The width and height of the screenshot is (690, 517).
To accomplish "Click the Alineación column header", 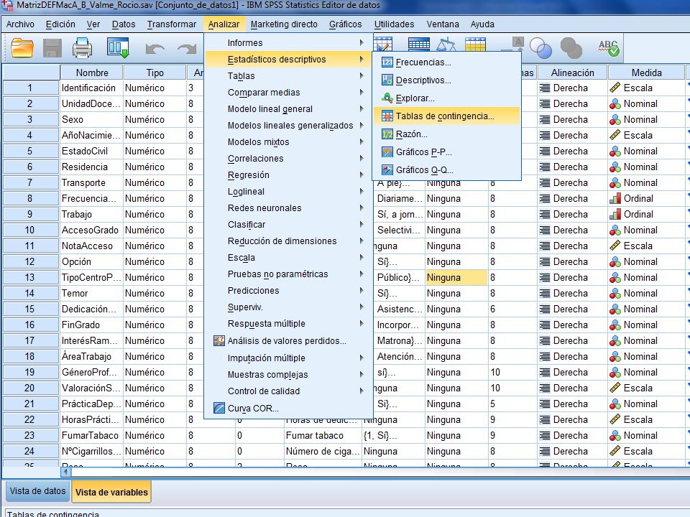I will click(573, 73).
